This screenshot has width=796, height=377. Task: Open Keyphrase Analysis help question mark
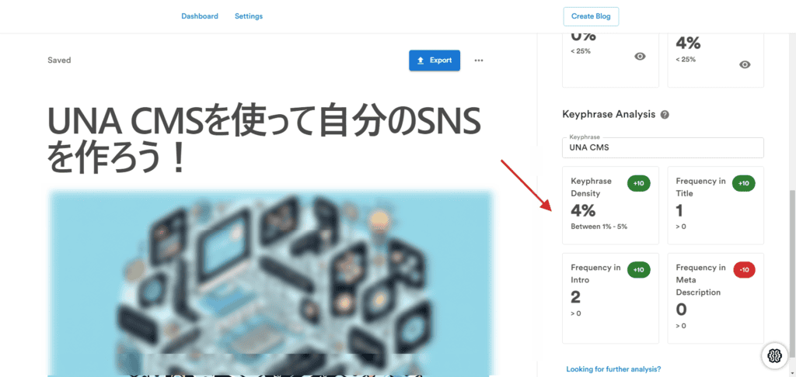coord(665,115)
